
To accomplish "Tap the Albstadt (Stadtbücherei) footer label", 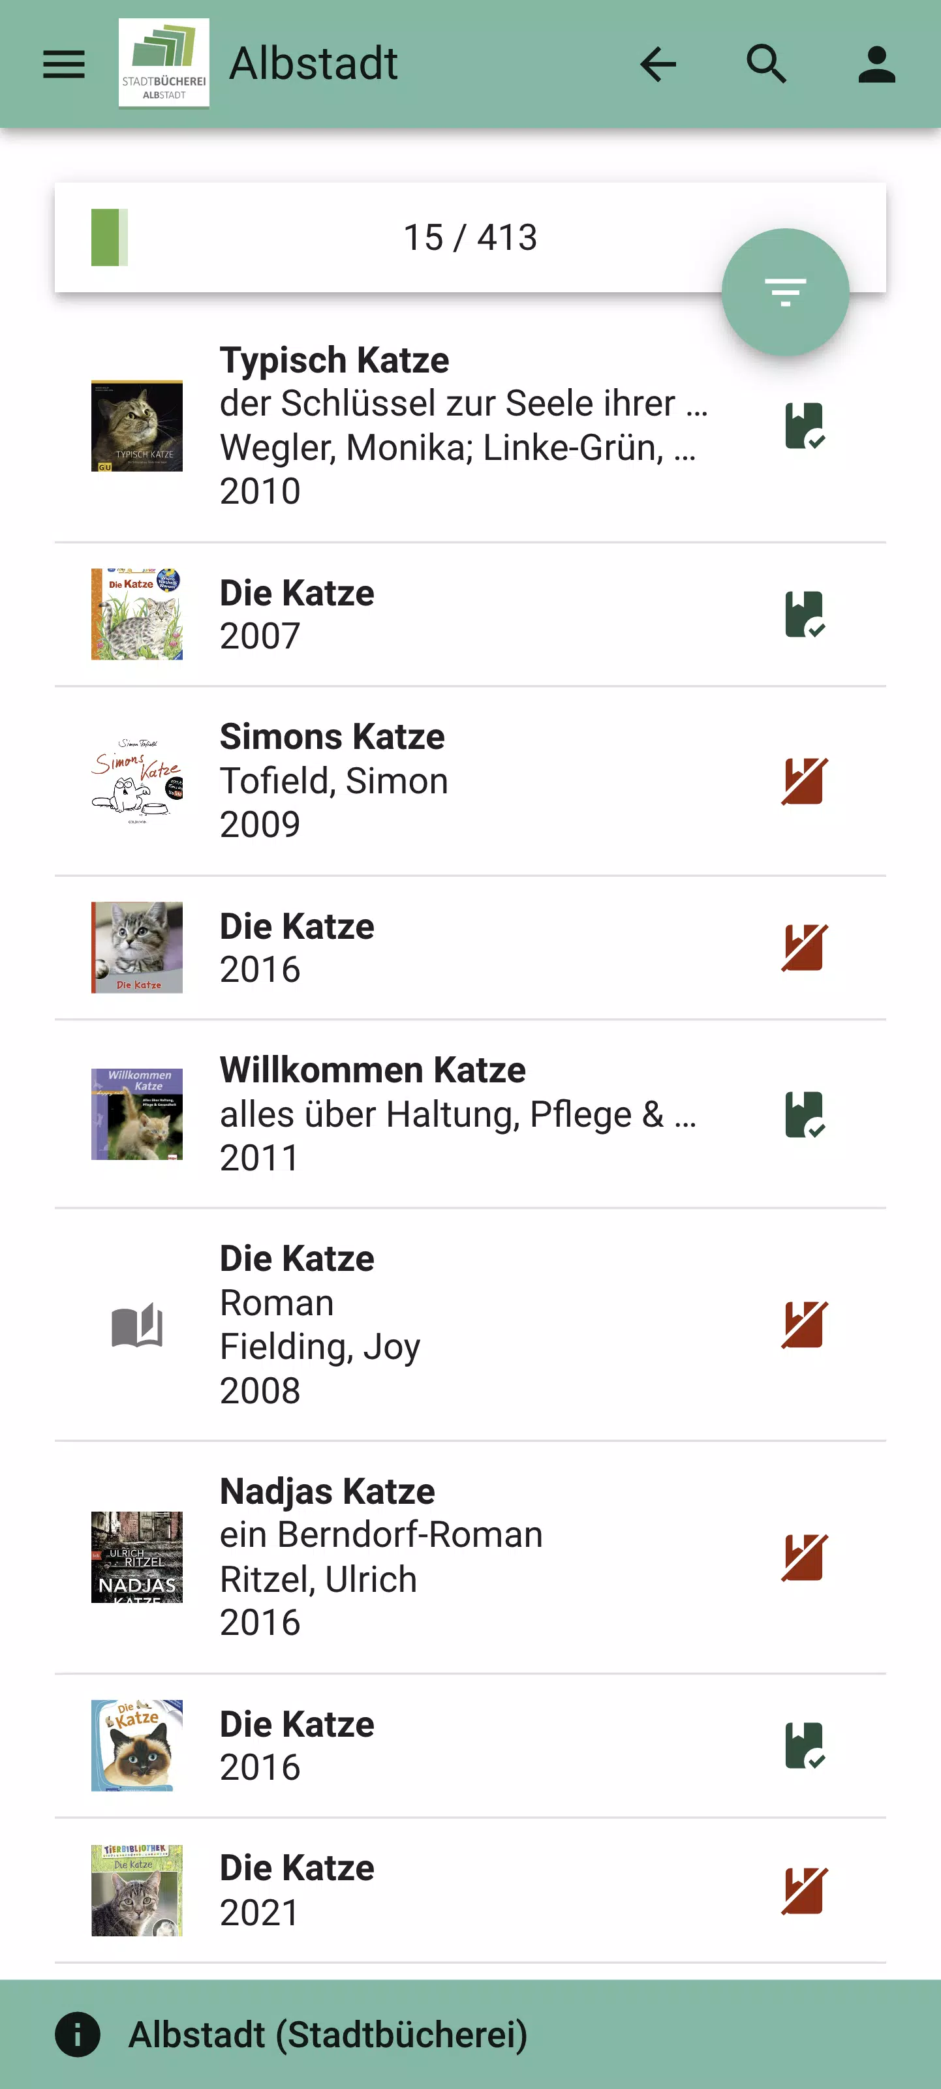I will [328, 2034].
